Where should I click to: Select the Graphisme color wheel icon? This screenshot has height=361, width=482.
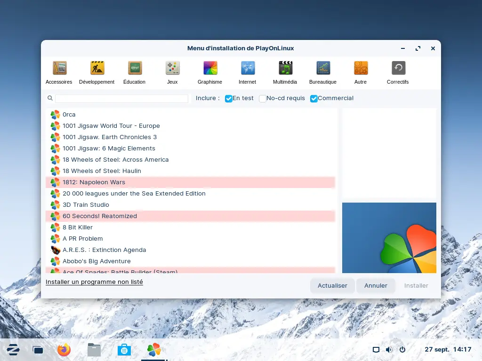(210, 69)
